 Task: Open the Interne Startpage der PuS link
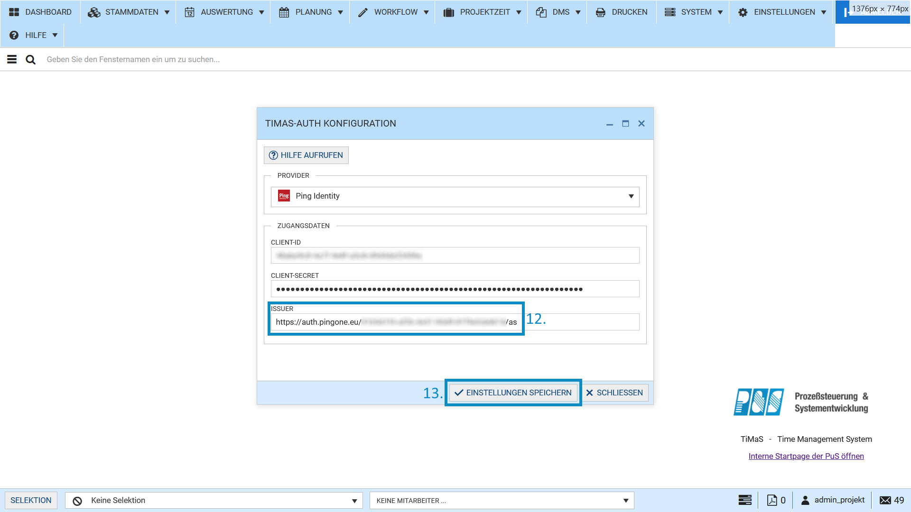click(806, 456)
